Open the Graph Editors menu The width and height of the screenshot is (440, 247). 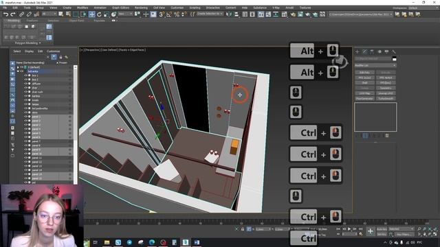[121, 8]
